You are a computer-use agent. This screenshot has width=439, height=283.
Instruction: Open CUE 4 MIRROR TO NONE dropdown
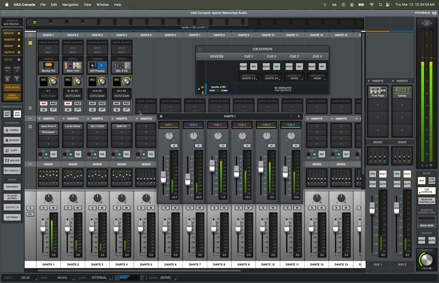click(317, 77)
